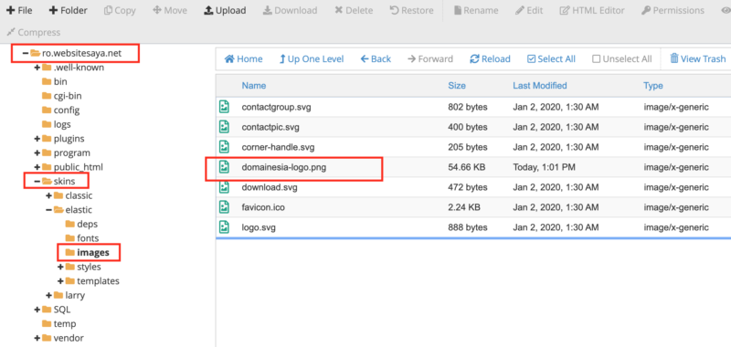
Task: Click the contactgroup.svg file icon
Action: pyautogui.click(x=225, y=107)
